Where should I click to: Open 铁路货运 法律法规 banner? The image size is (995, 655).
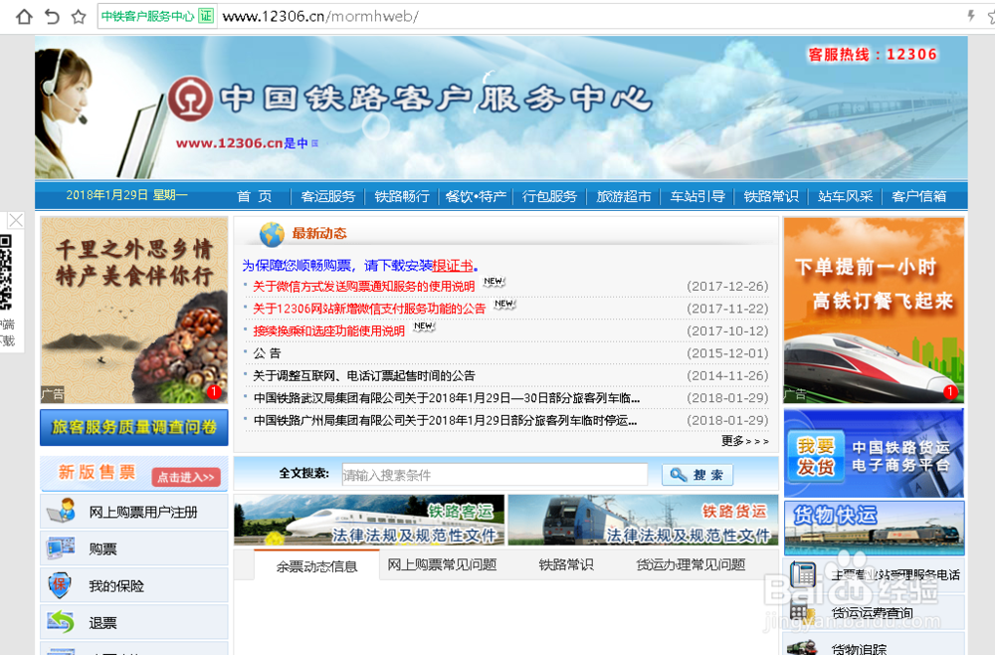pyautogui.click(x=643, y=520)
